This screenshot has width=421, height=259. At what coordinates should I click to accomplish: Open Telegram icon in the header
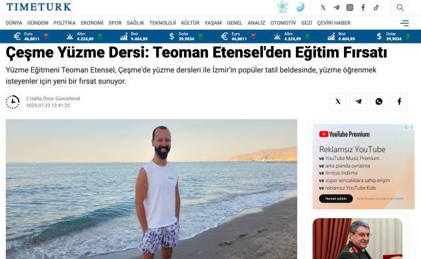click(x=336, y=8)
